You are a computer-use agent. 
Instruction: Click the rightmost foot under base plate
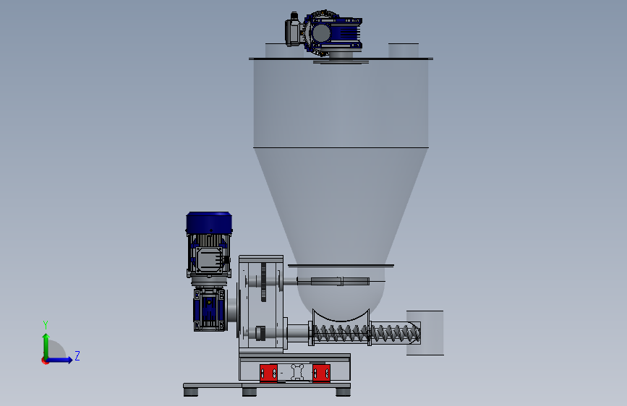(343, 392)
